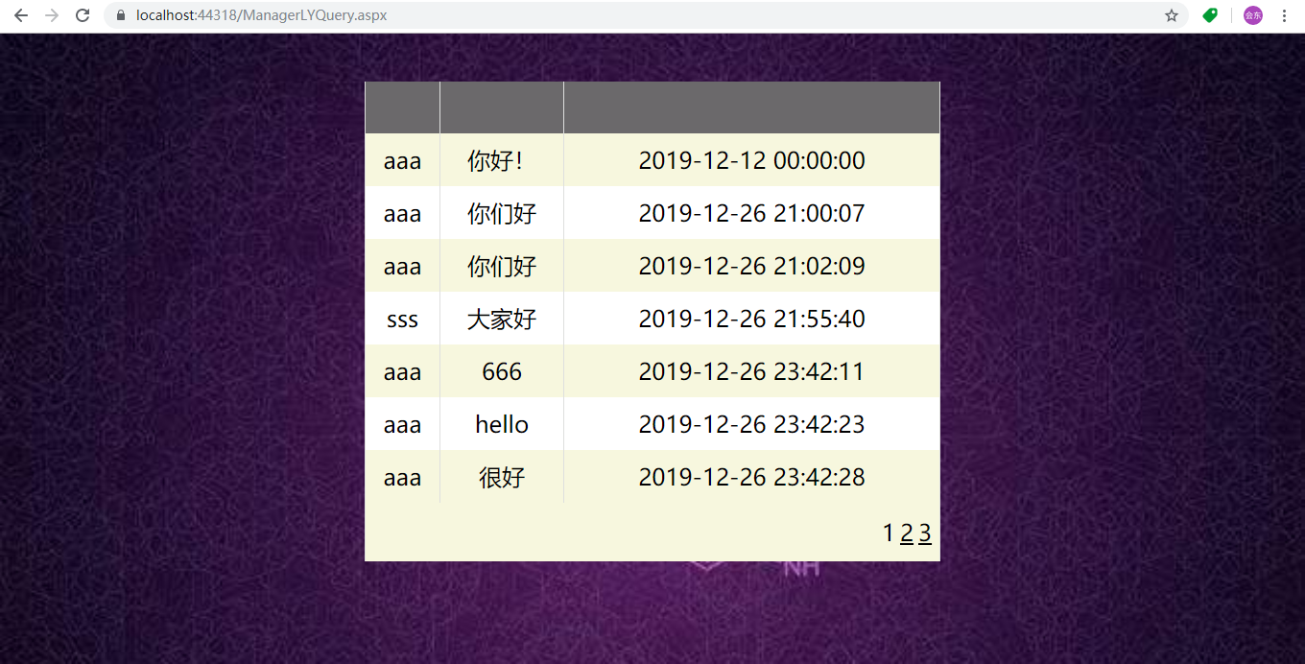Click the "大家好" message cell
Image resolution: width=1305 pixels, height=664 pixels.
click(501, 319)
